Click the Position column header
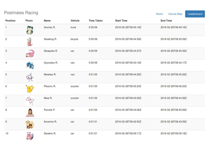This screenshot has width=210, height=149. (x=11, y=21)
